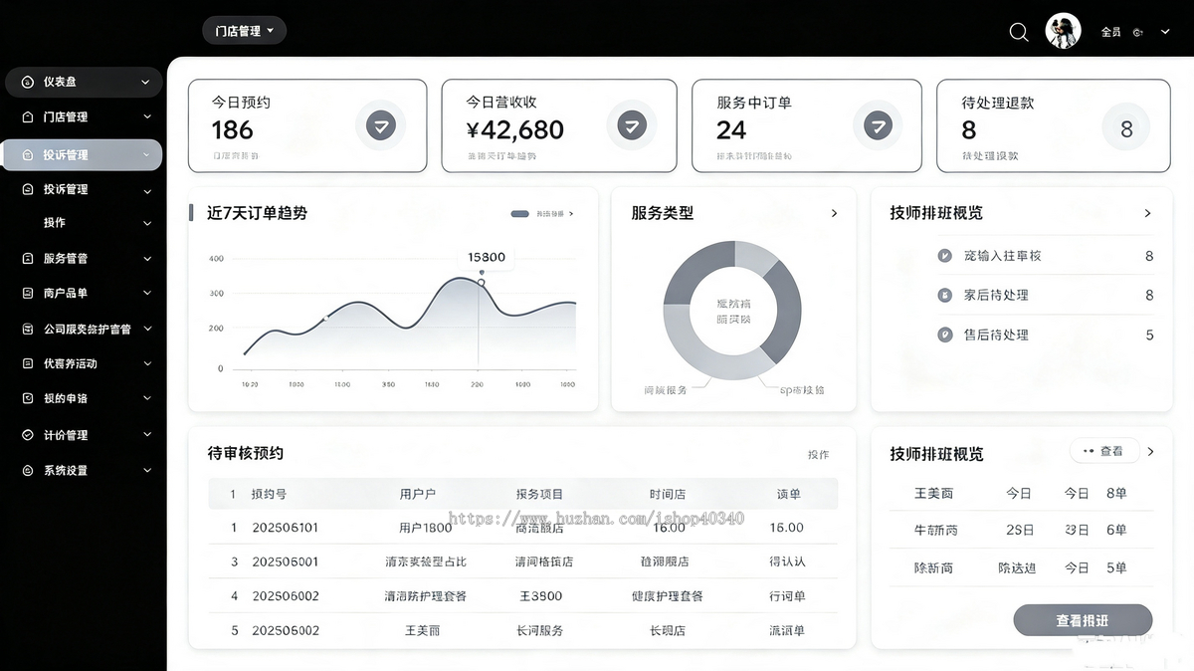The image size is (1194, 671).
Task: Click the 服务中订单 card shield icon
Action: 878,125
